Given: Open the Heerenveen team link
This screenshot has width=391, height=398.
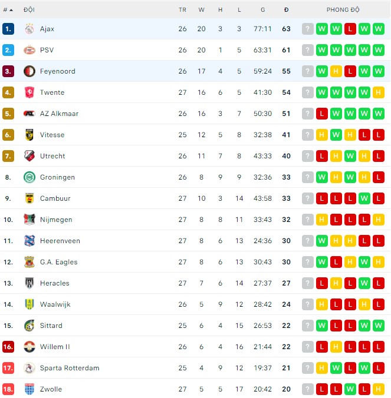Looking at the screenshot, I should click(60, 241).
